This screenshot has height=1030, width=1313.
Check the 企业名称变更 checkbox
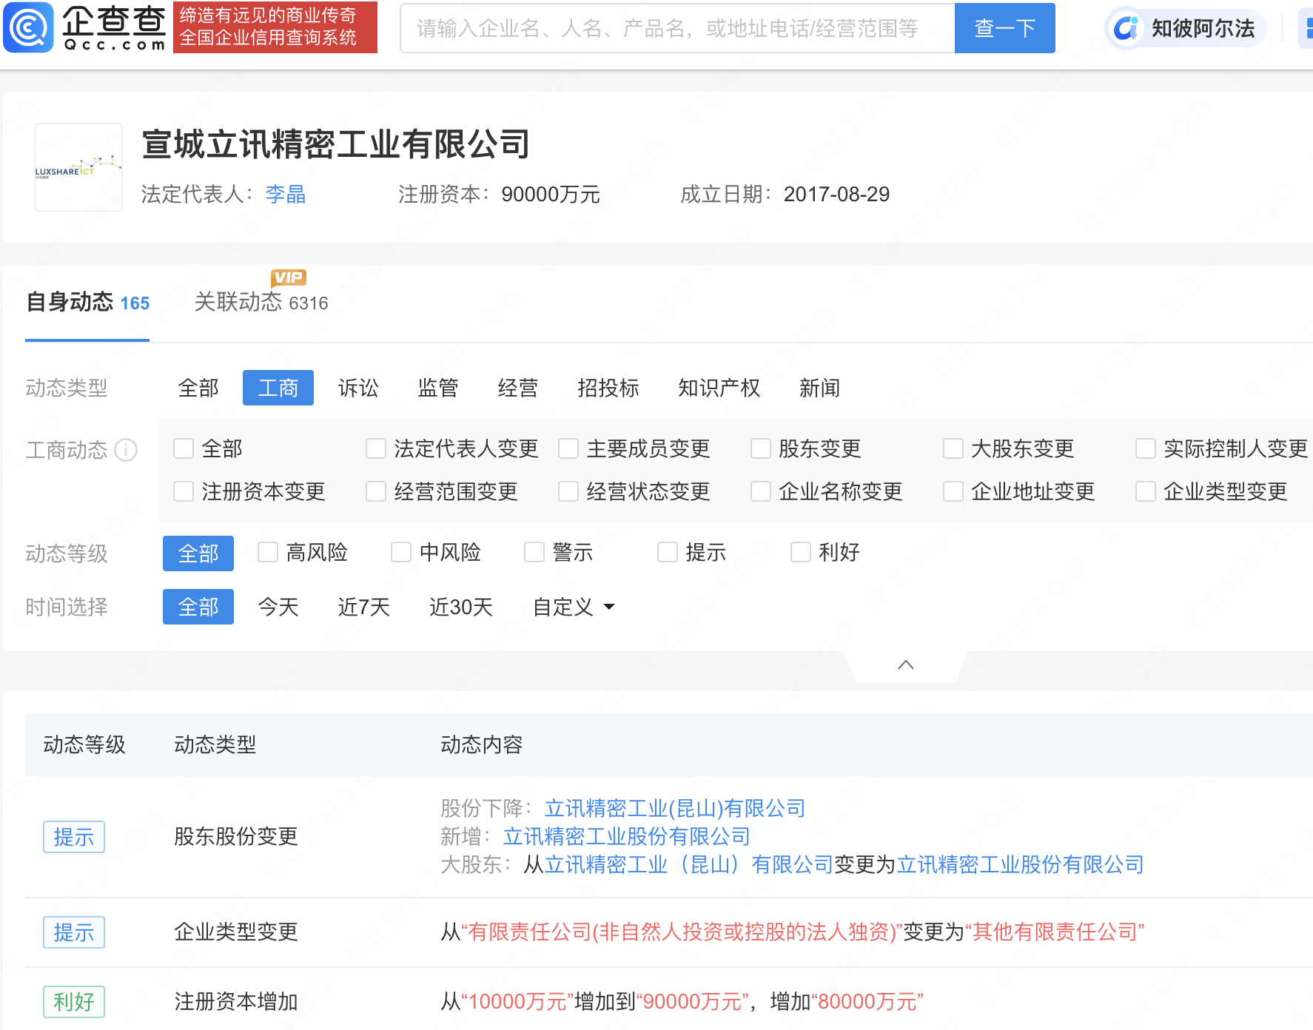[x=761, y=491]
